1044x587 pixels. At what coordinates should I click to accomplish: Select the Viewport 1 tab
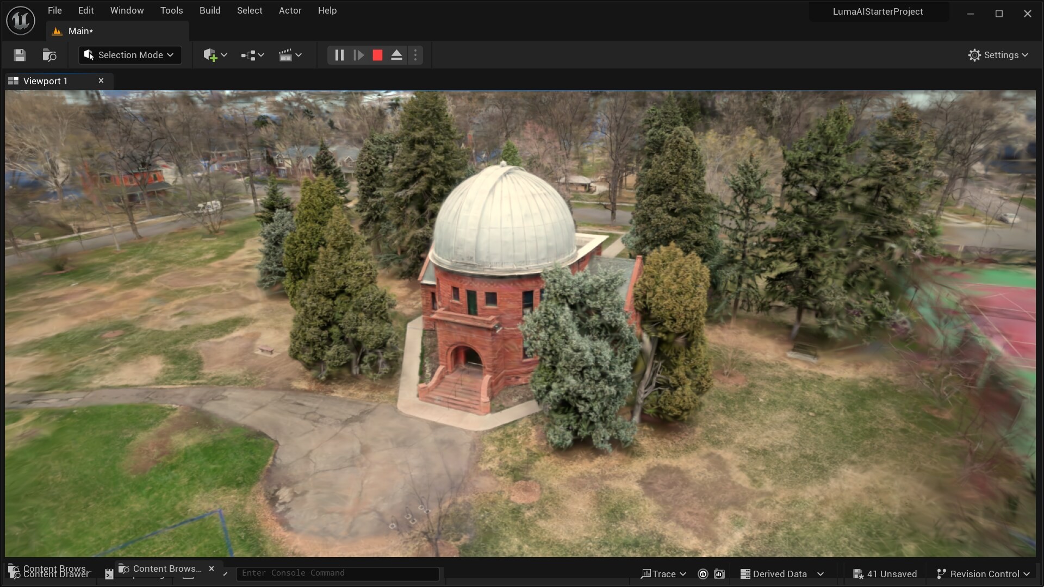[x=46, y=81]
